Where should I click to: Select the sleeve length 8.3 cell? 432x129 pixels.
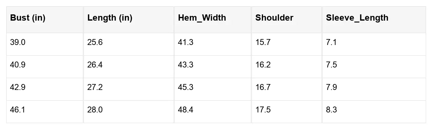click(331, 110)
